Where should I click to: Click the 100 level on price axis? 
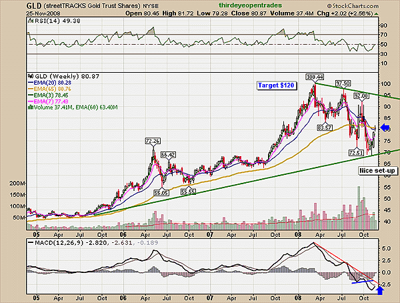click(385, 84)
